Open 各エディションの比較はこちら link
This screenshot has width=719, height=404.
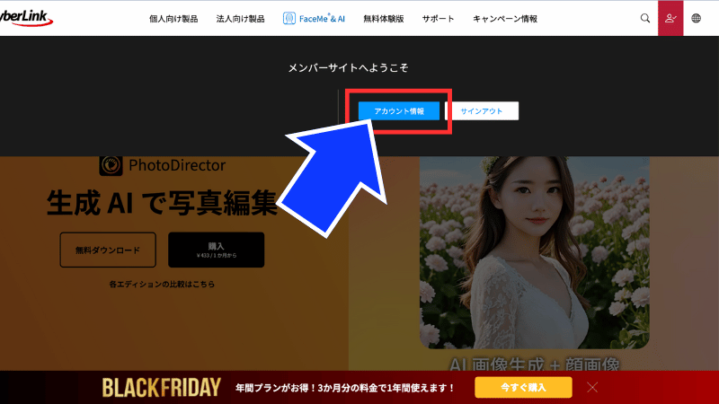[162, 284]
